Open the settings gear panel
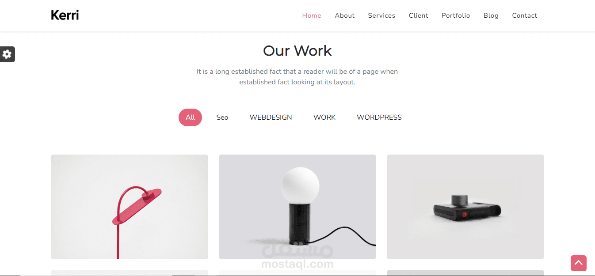This screenshot has height=276, width=595. (x=7, y=54)
